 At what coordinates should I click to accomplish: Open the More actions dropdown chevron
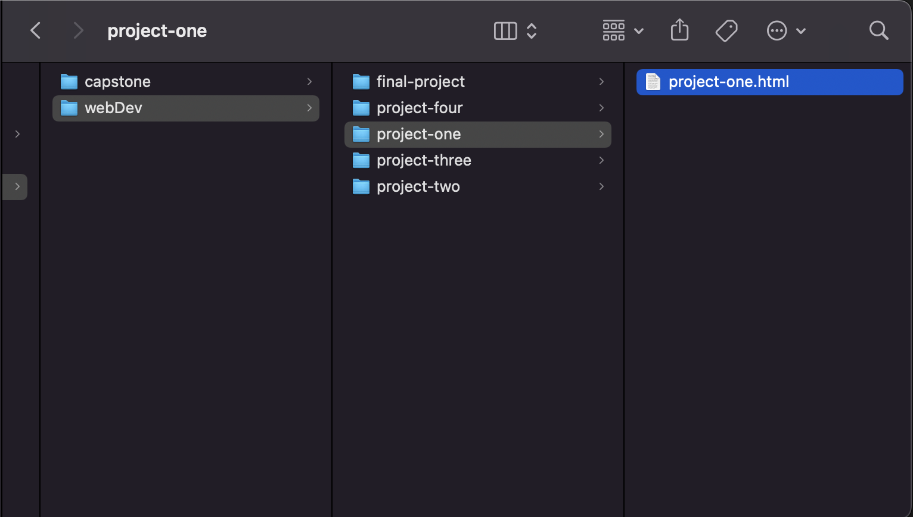pos(802,30)
